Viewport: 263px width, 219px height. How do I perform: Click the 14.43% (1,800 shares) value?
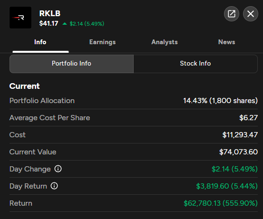(x=220, y=101)
